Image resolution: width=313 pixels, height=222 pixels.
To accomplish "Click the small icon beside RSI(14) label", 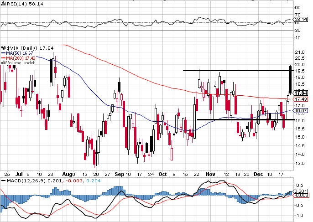I will pos(3,4).
